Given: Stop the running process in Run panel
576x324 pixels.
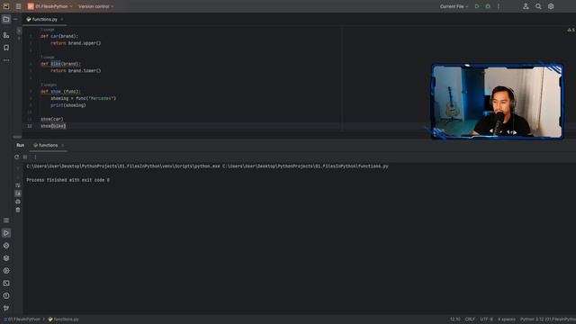Looking at the screenshot, I should pyautogui.click(x=25, y=157).
